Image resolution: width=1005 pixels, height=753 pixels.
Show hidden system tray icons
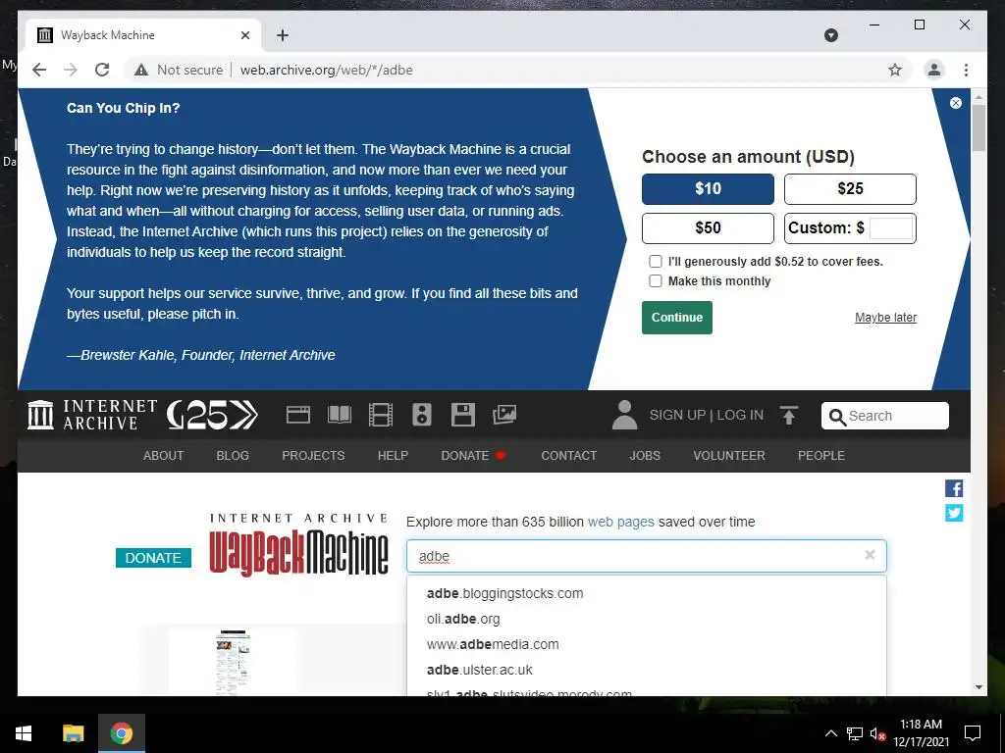(830, 733)
